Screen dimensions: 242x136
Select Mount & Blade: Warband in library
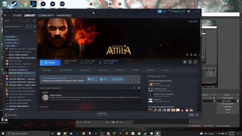click(19, 55)
